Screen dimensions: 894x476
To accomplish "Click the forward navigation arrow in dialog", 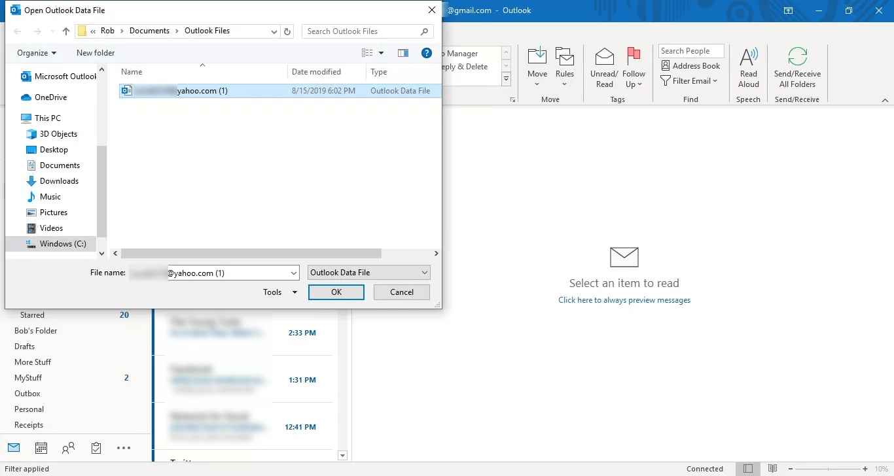I will pyautogui.click(x=37, y=31).
